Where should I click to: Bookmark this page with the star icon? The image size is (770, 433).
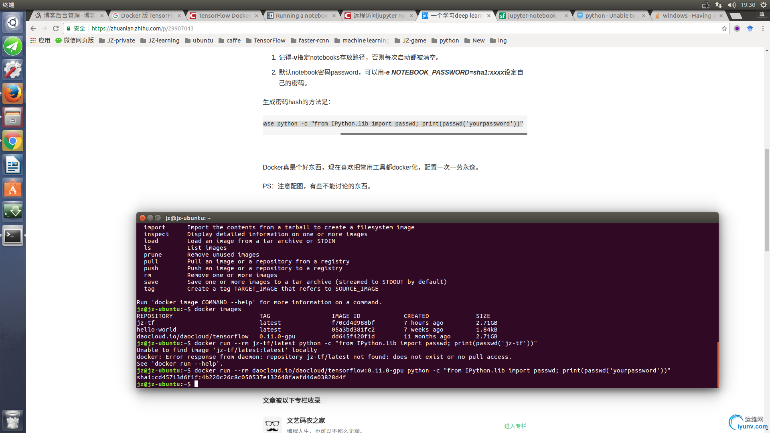724,28
